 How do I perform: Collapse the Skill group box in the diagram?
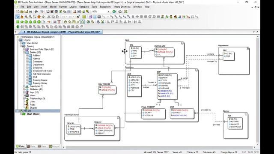(x=182, y=43)
